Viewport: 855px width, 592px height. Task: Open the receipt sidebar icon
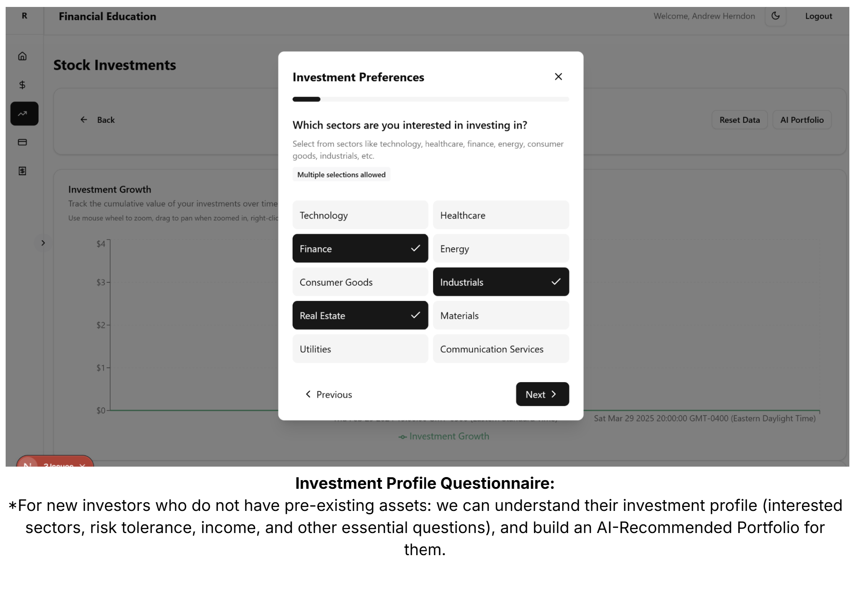click(x=23, y=171)
